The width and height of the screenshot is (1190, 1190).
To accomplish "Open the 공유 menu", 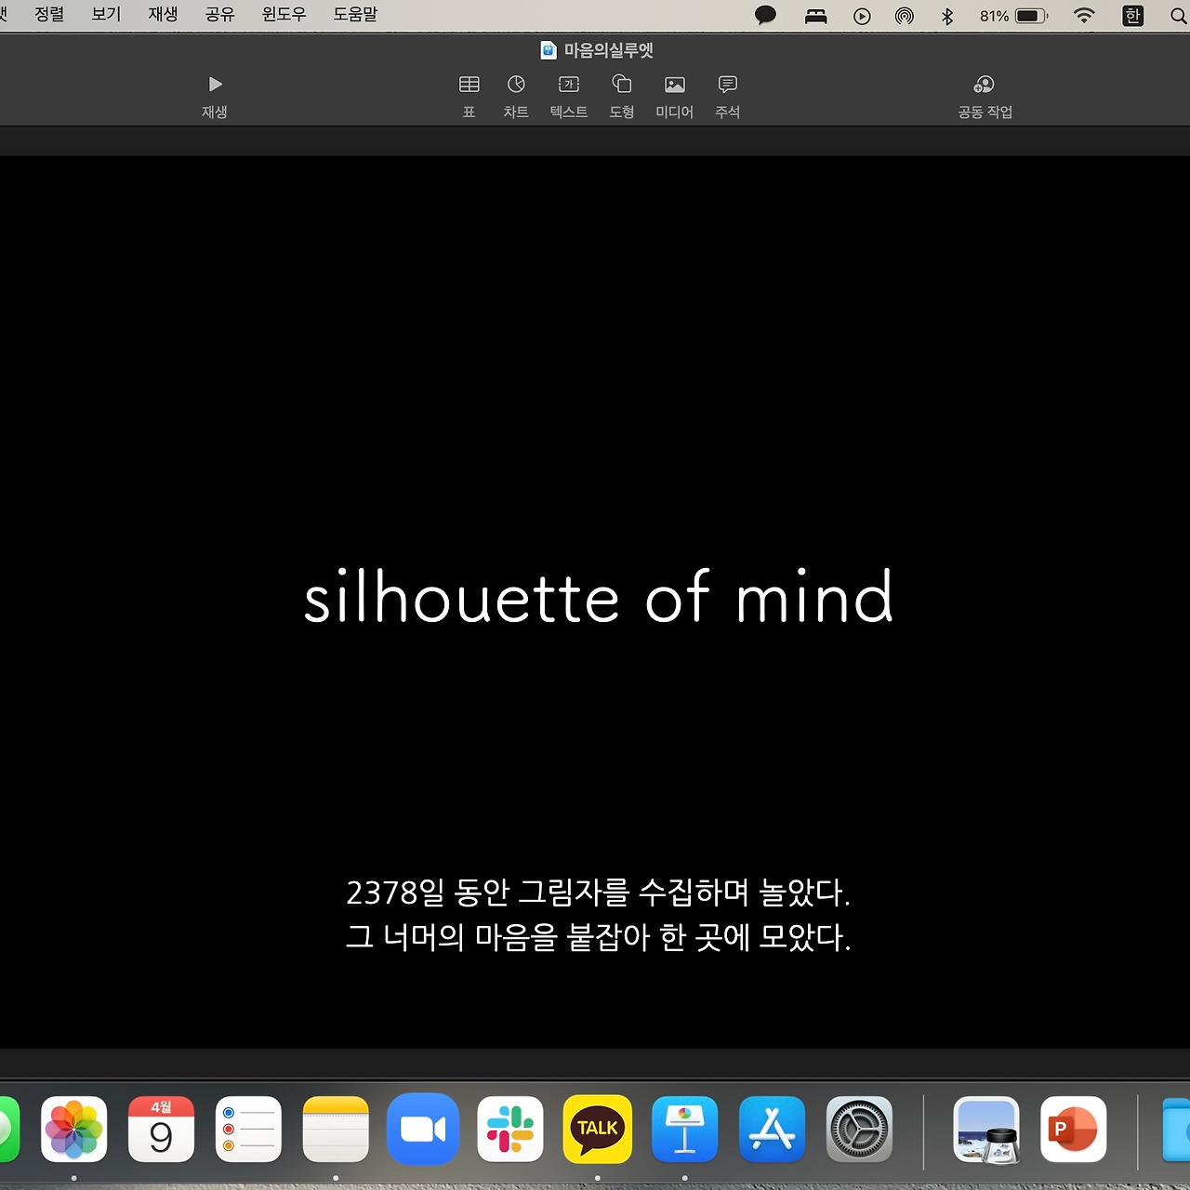I will tap(220, 15).
